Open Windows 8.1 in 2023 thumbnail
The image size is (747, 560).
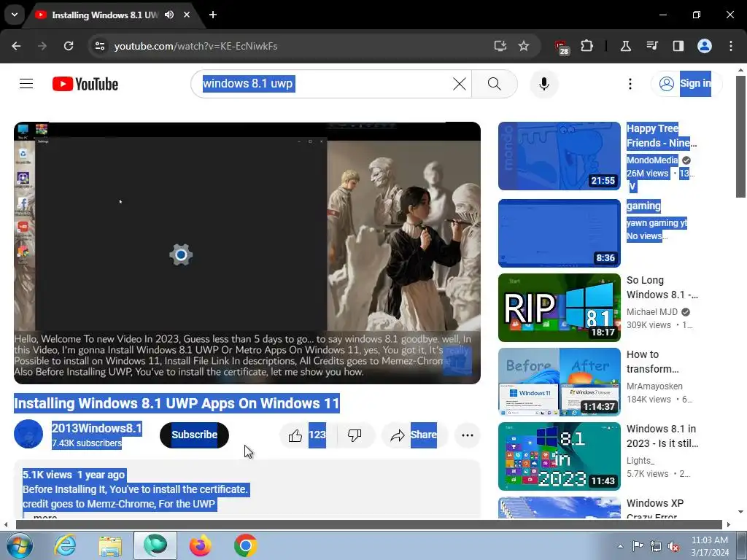coord(560,456)
